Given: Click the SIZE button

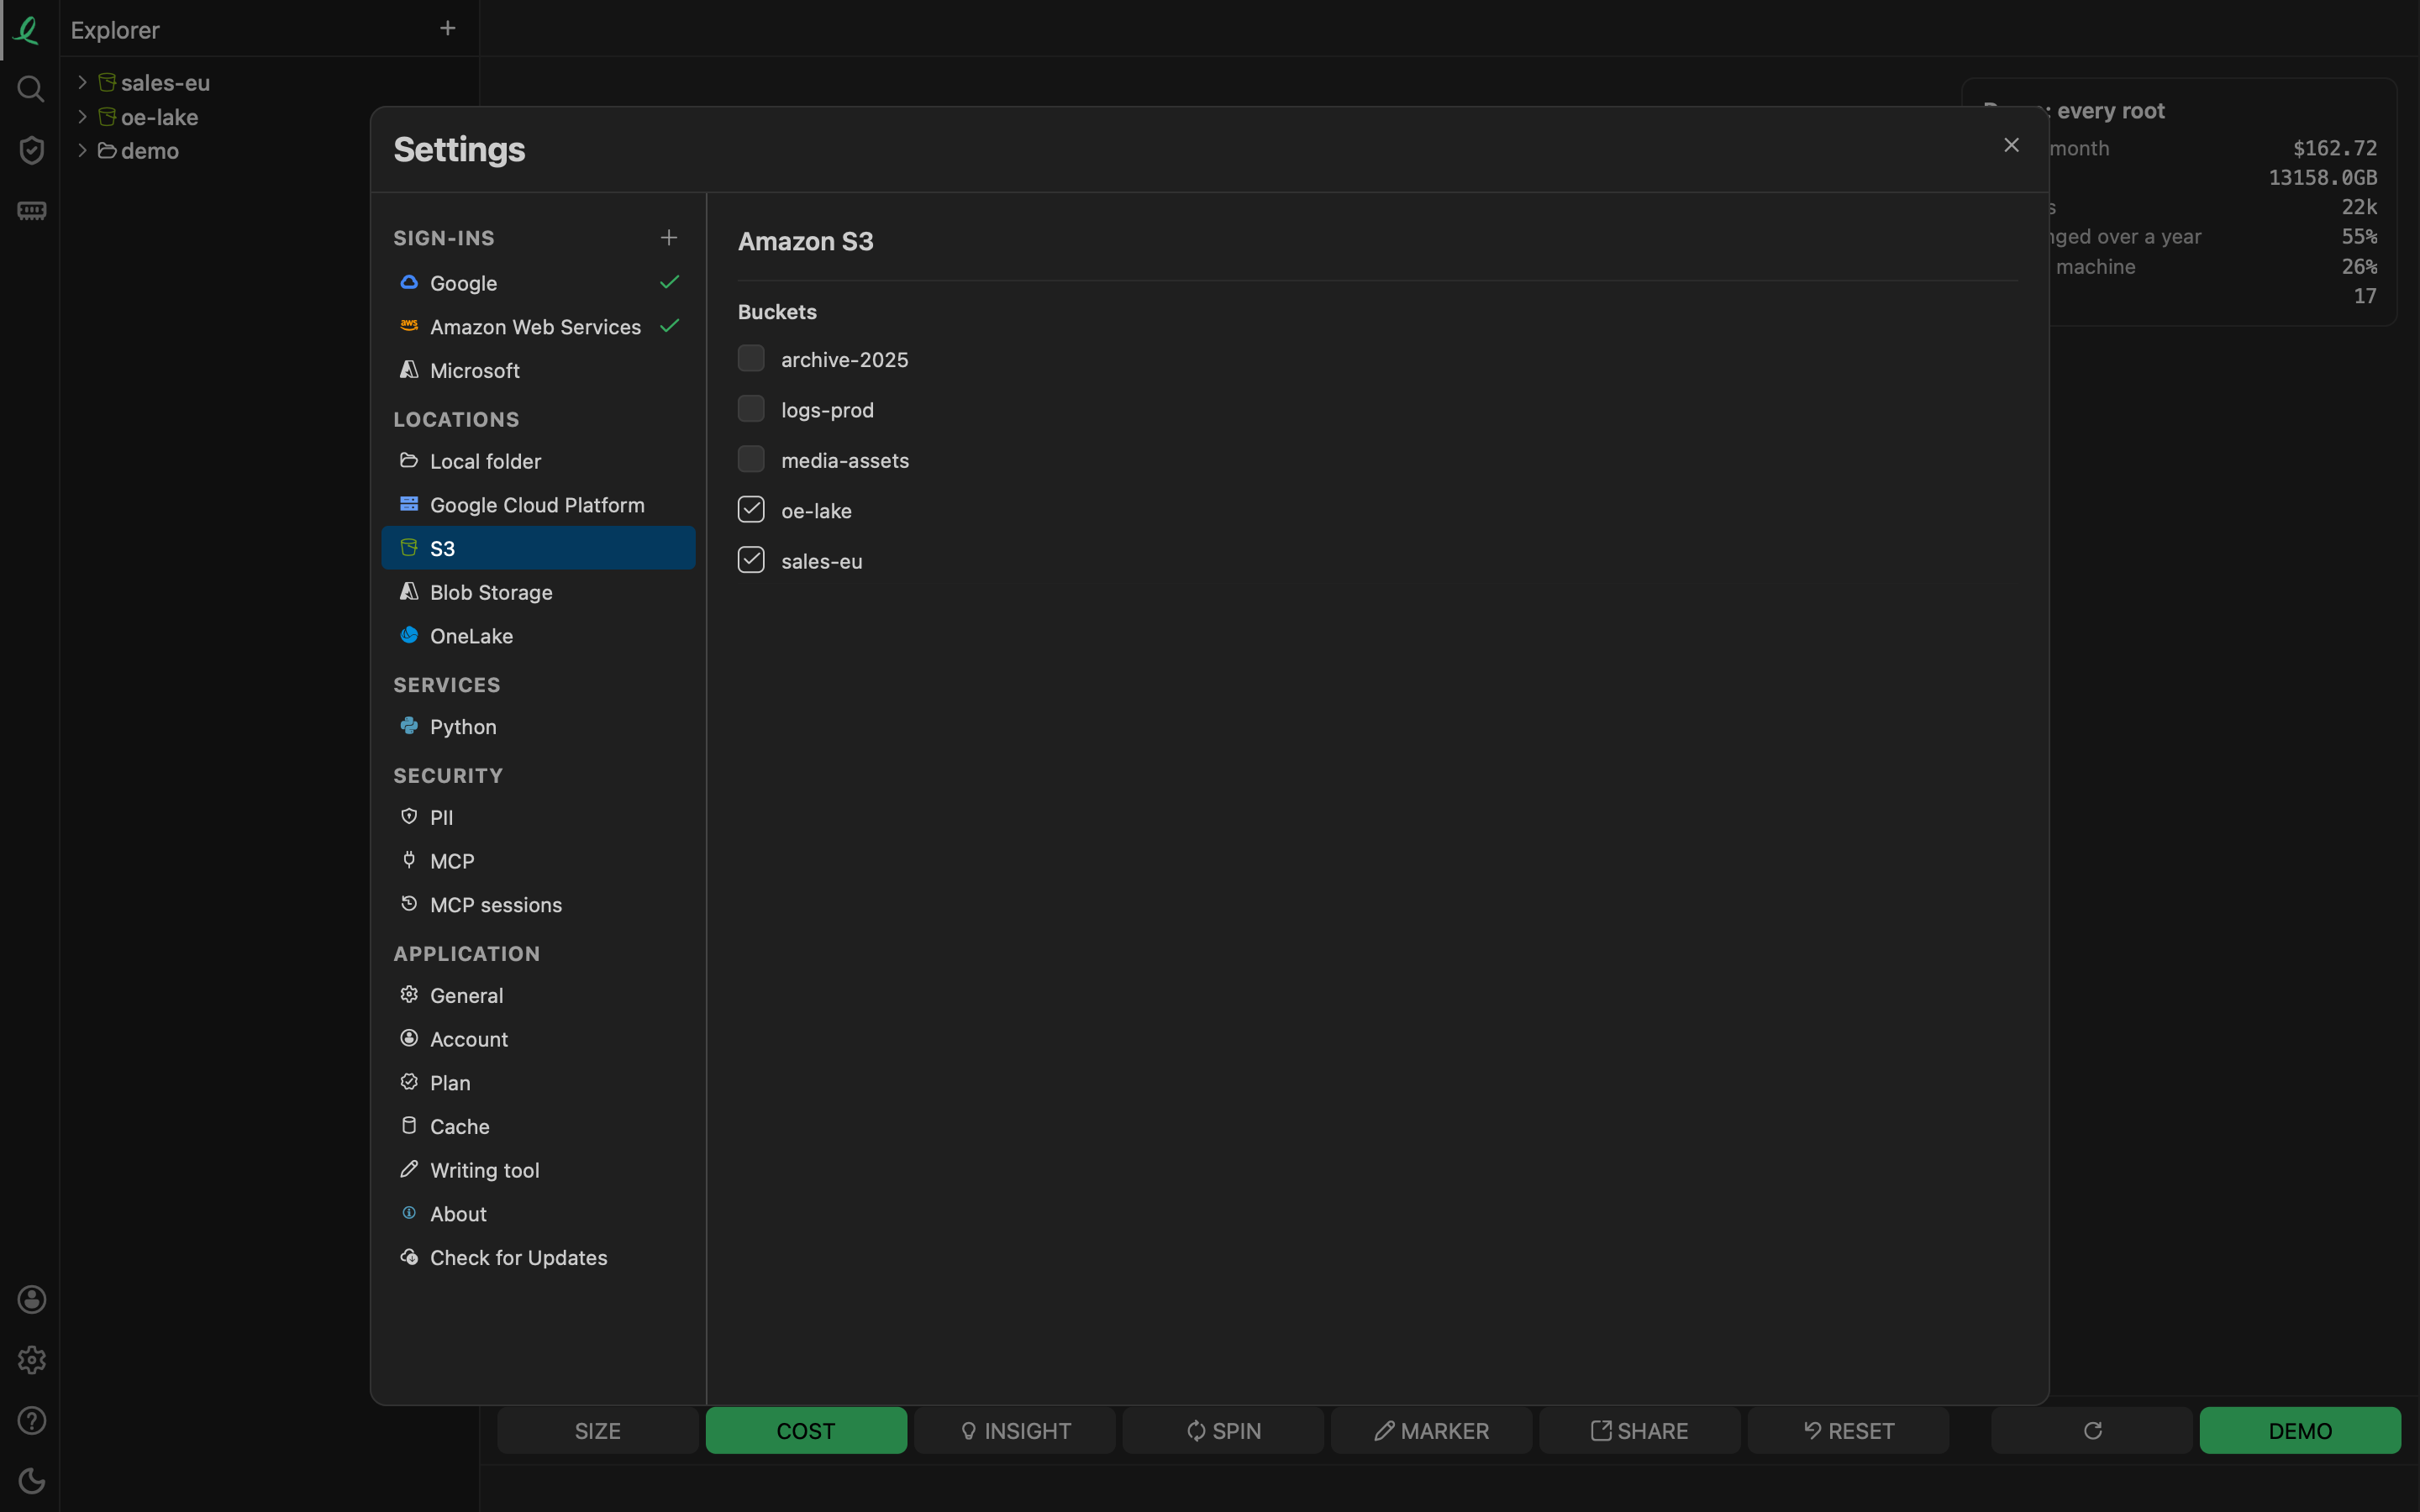Looking at the screenshot, I should 598,1430.
